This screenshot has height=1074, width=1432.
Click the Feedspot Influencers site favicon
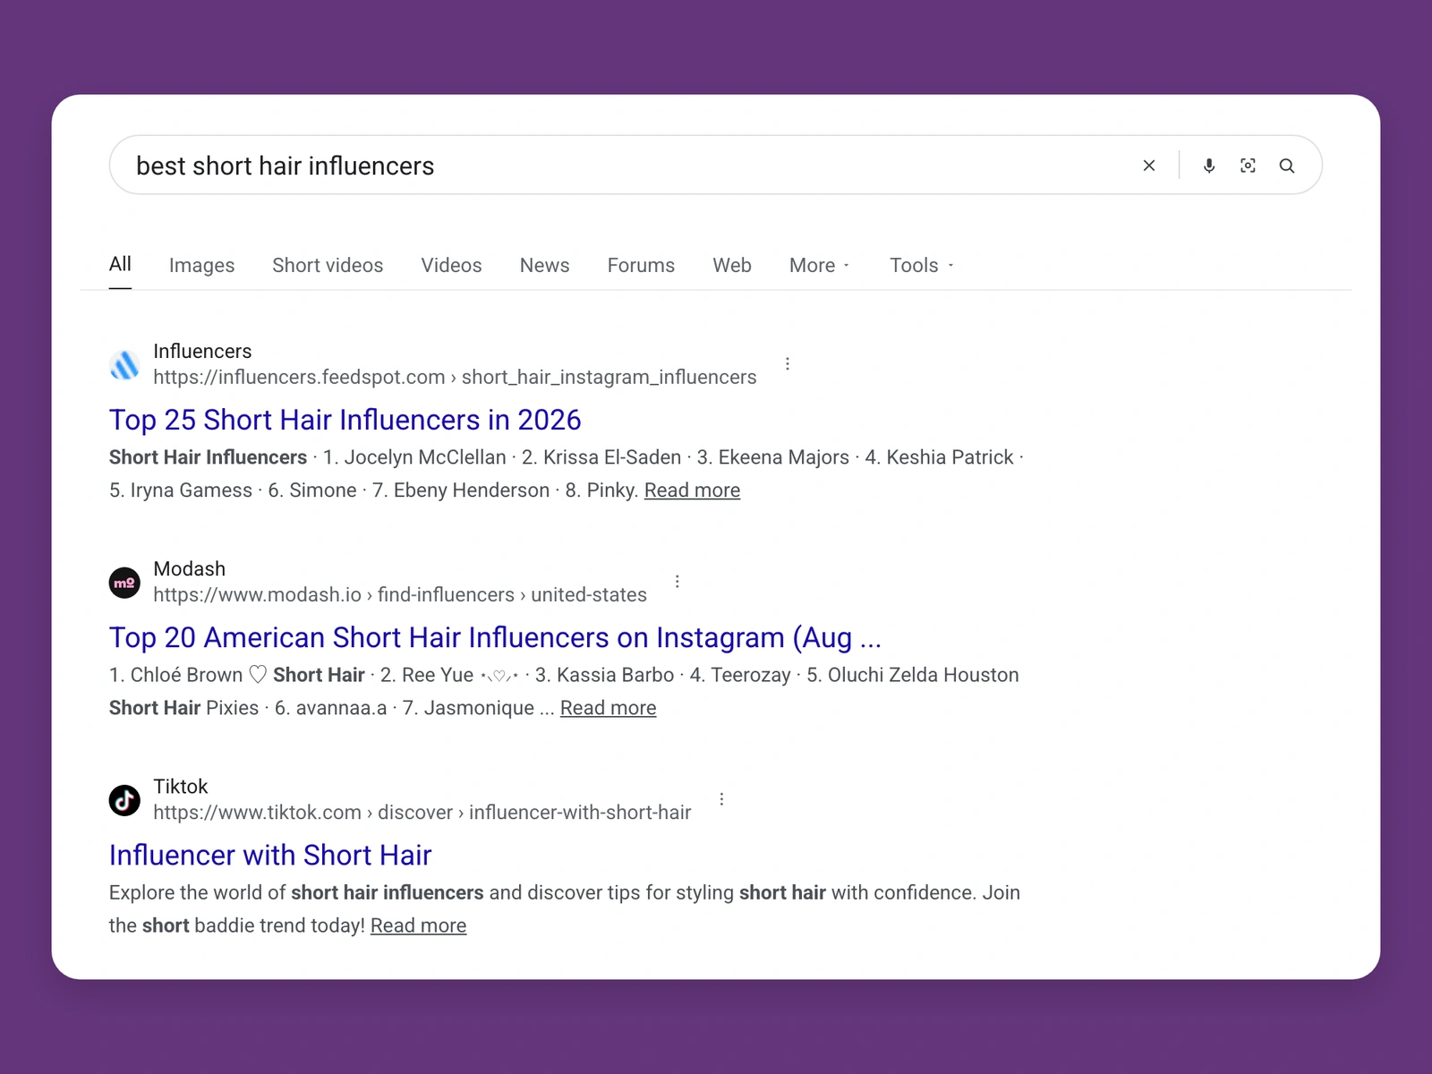pos(124,364)
